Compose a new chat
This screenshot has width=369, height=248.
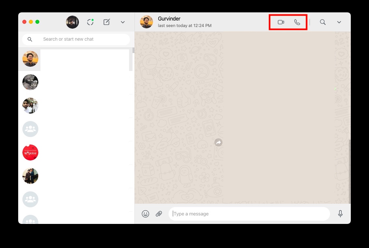click(x=107, y=22)
